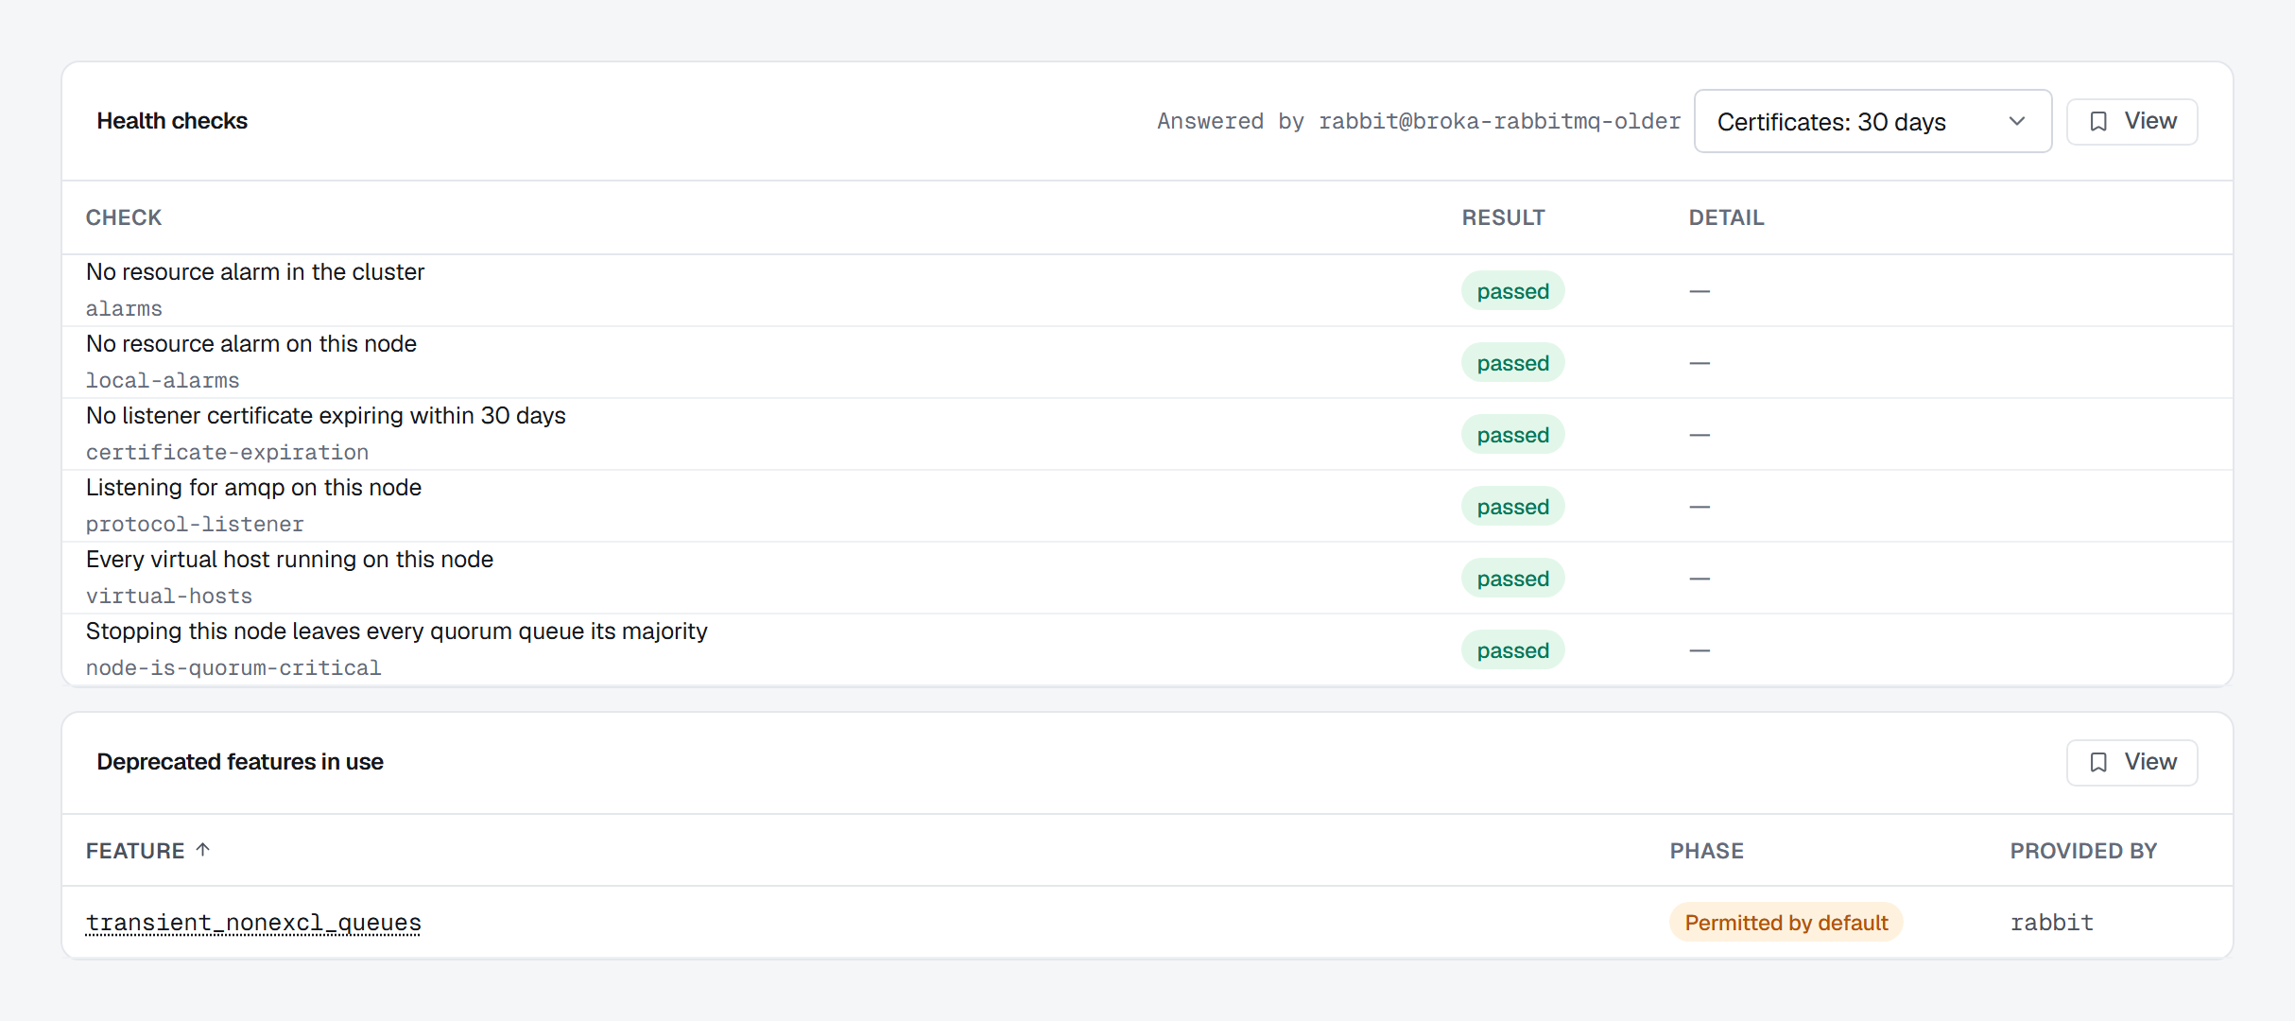This screenshot has height=1021, width=2295.
Task: Click the PROVIDED BY column header
Action: (x=2083, y=851)
